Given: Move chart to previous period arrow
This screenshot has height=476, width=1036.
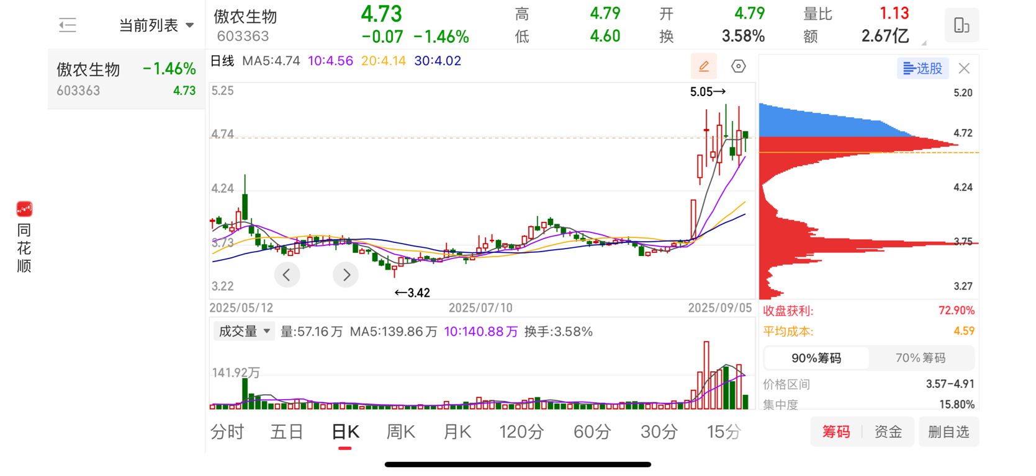Looking at the screenshot, I should 287,275.
